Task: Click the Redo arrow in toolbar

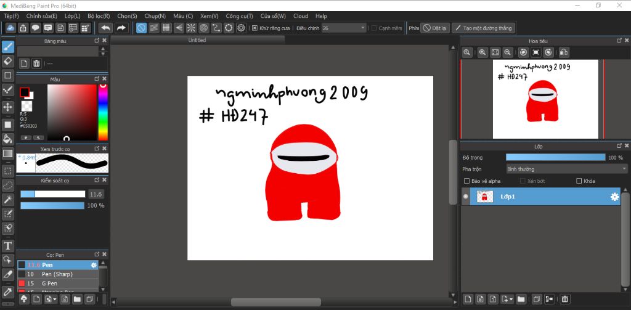Action: coord(121,28)
